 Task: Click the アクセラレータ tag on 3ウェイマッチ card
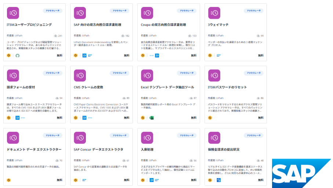pyautogui.click(x=254, y=11)
